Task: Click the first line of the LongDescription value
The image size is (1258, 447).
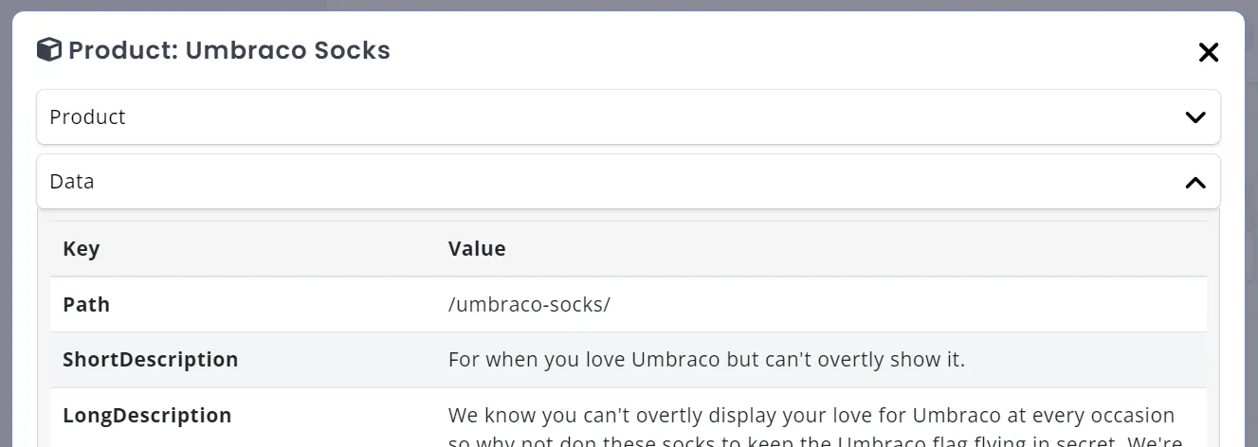Action: point(811,416)
